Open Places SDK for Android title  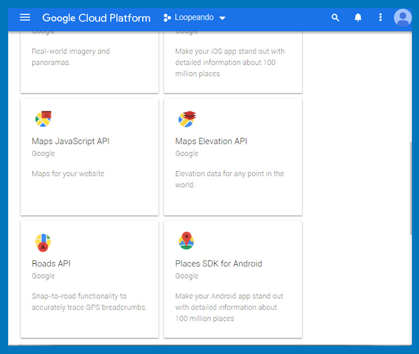219,264
